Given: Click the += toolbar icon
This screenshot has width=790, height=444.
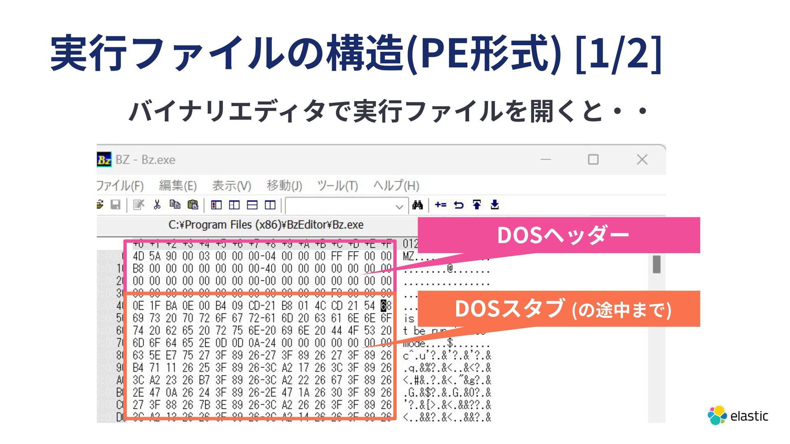Looking at the screenshot, I should coord(441,205).
